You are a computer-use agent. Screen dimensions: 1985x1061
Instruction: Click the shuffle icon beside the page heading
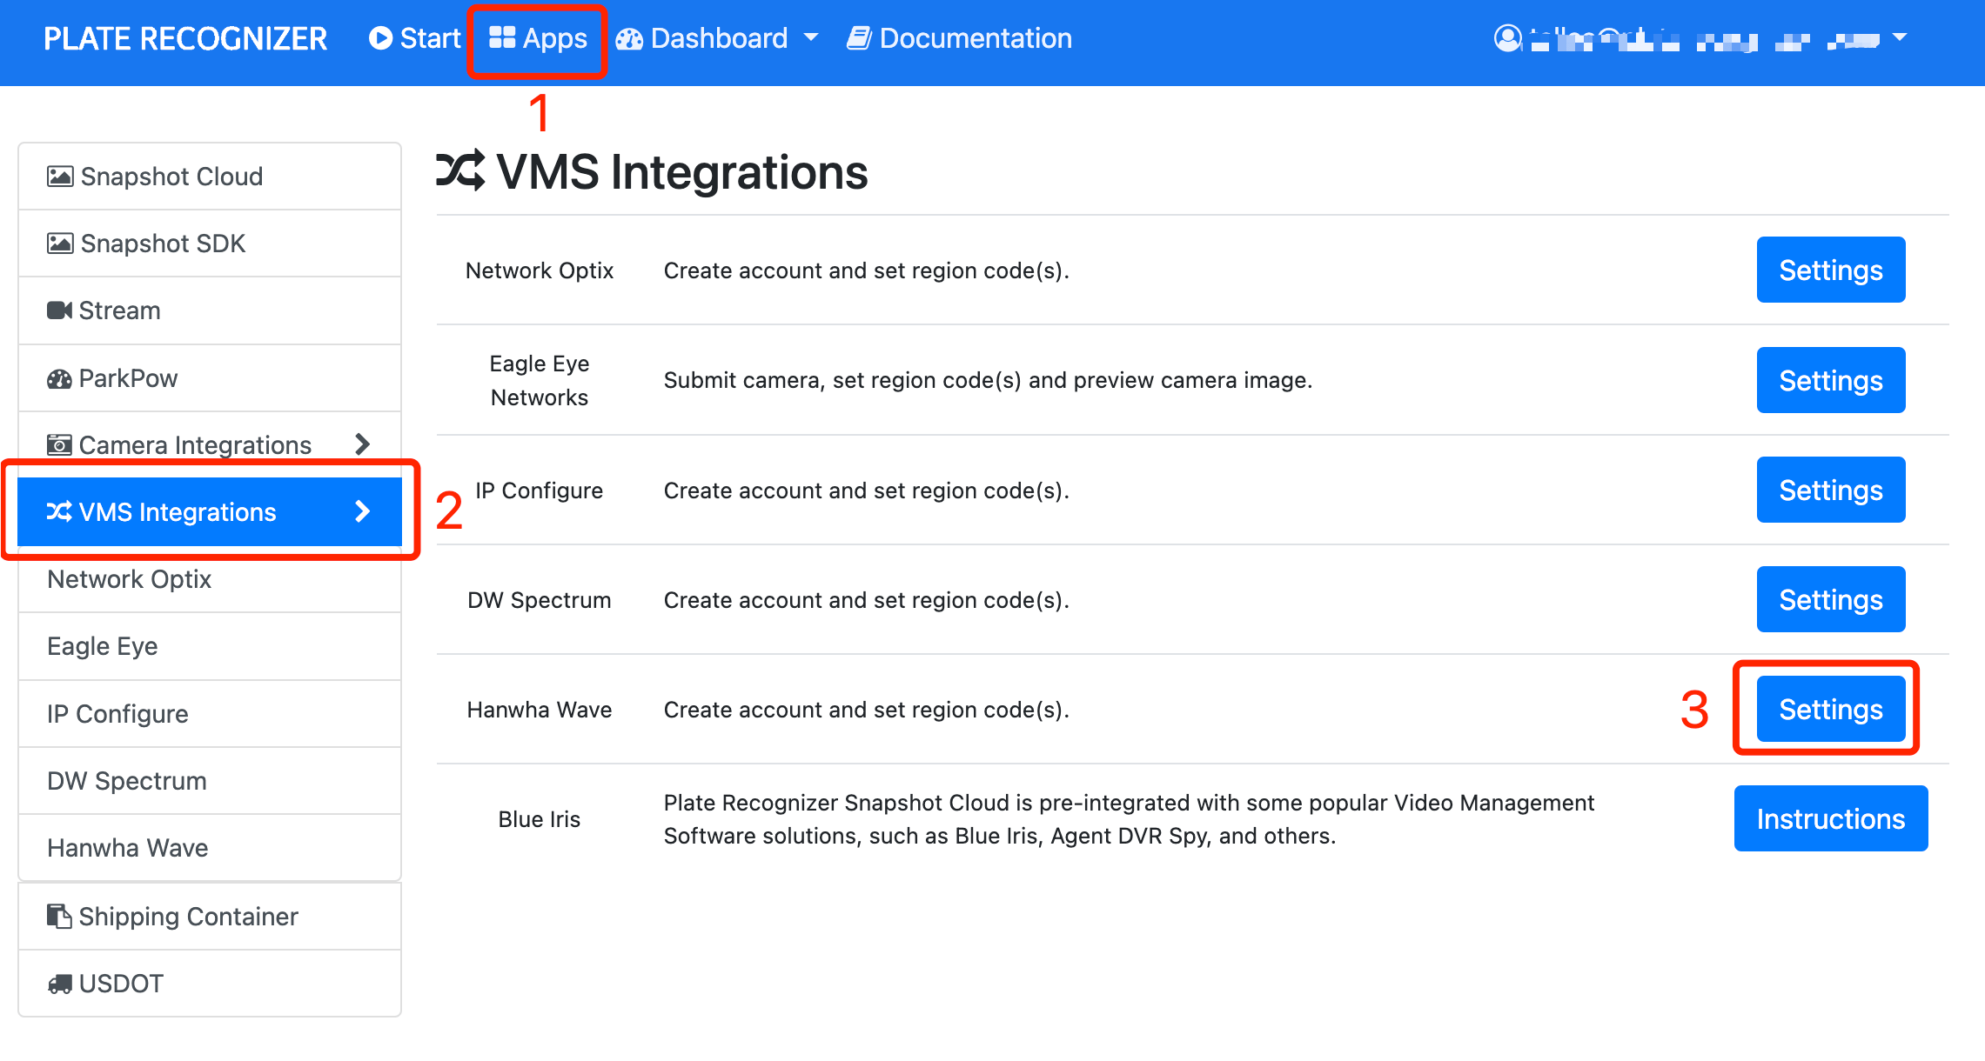click(x=460, y=171)
